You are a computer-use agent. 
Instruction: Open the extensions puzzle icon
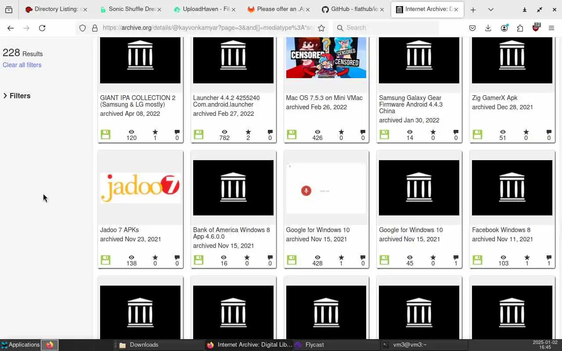click(520, 28)
